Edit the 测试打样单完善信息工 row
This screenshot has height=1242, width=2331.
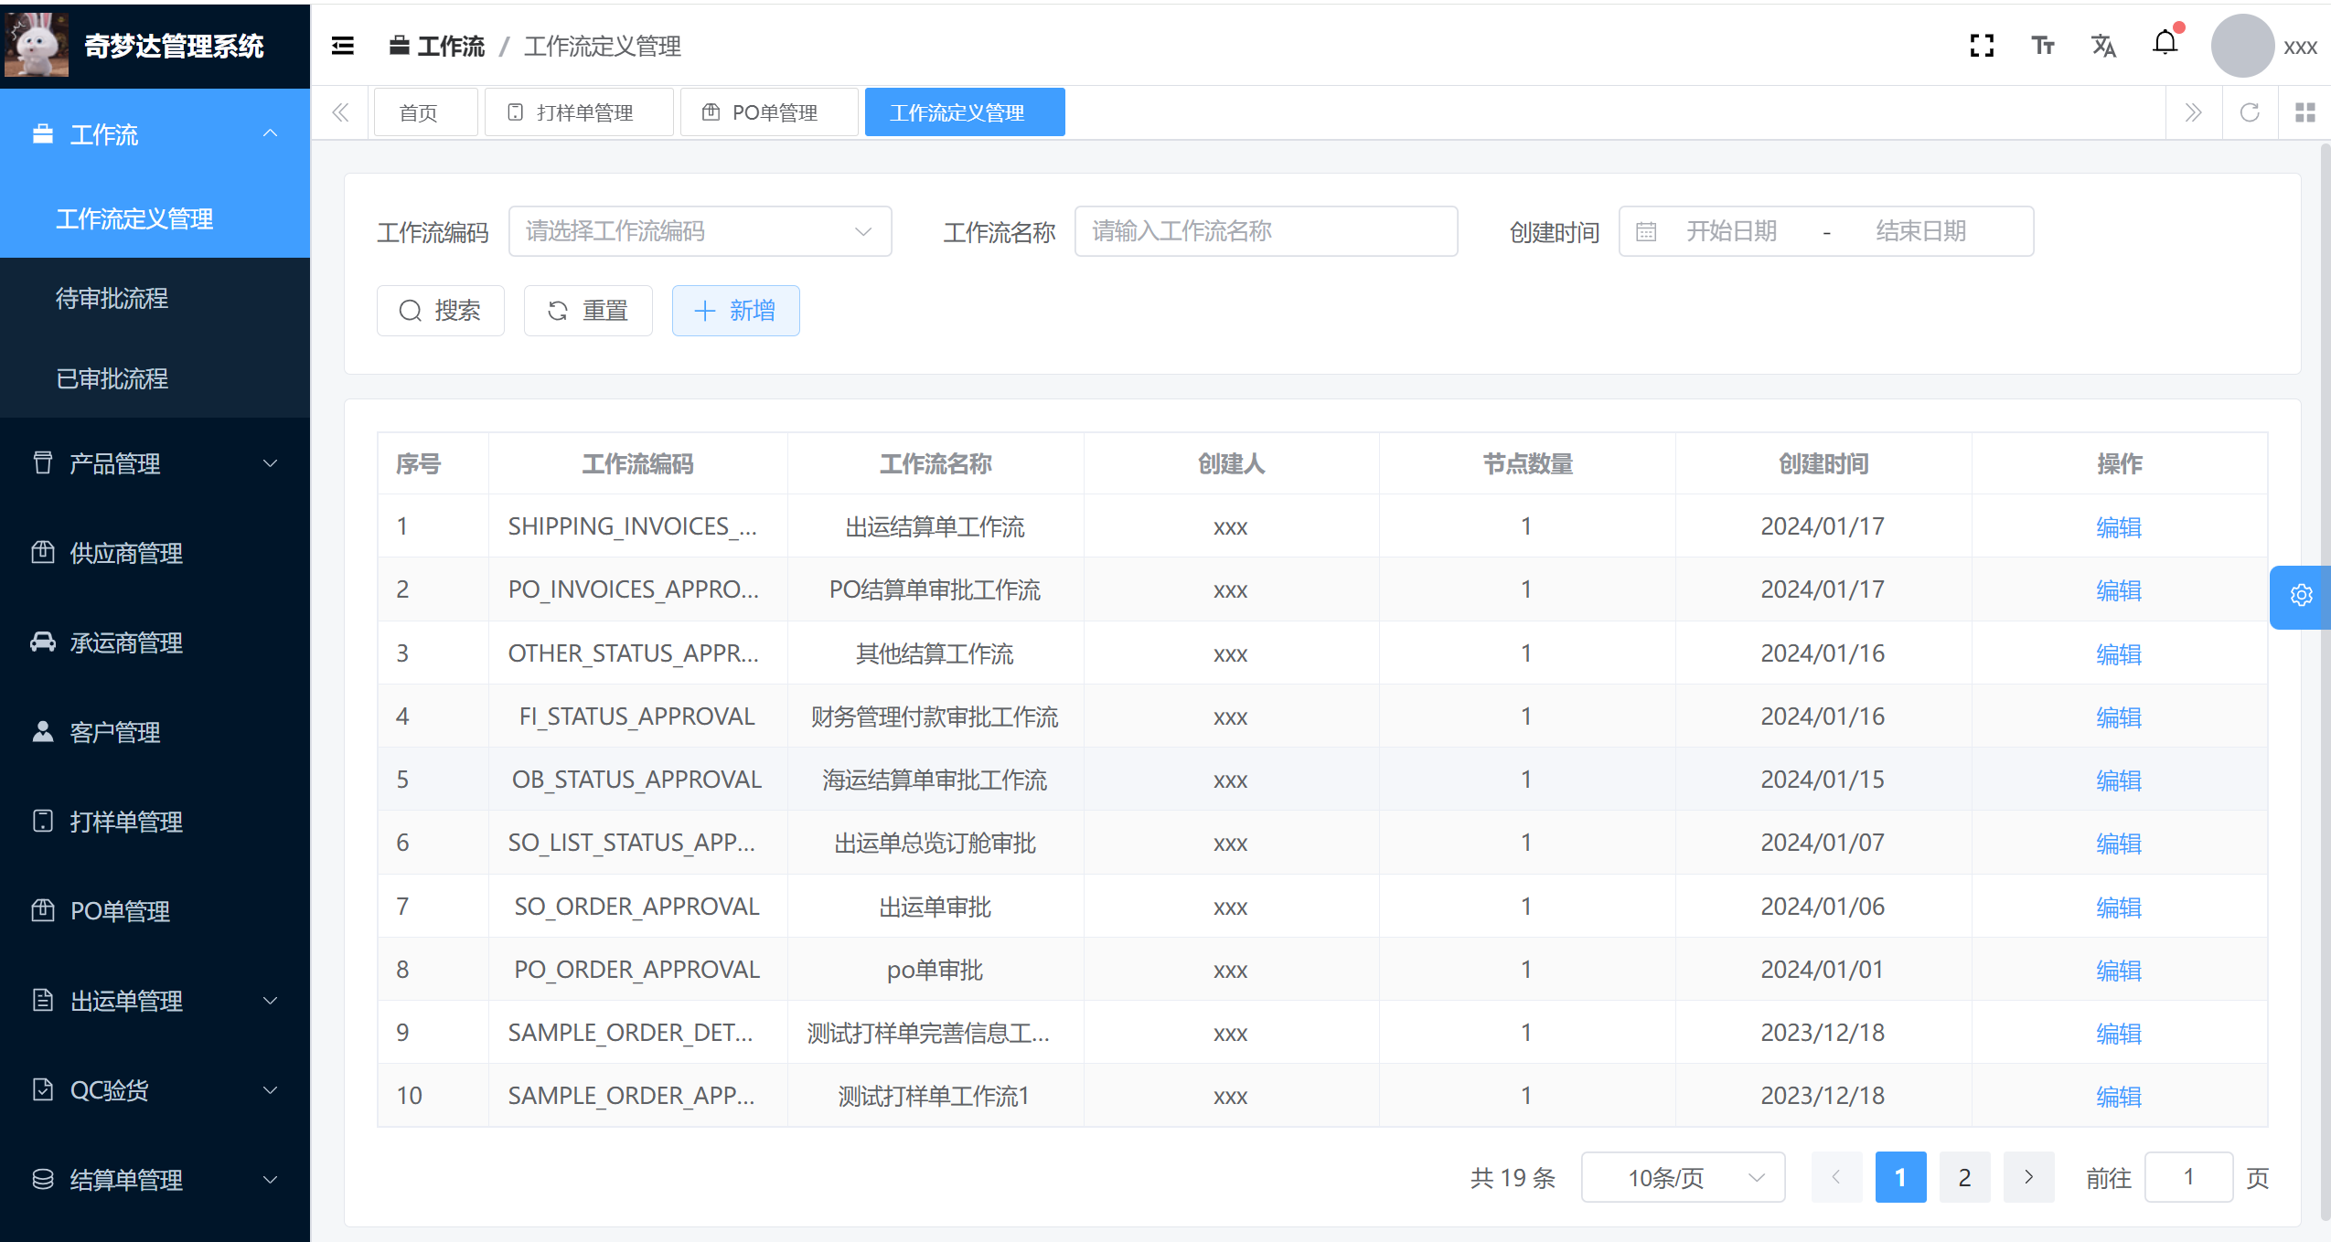(2119, 1033)
